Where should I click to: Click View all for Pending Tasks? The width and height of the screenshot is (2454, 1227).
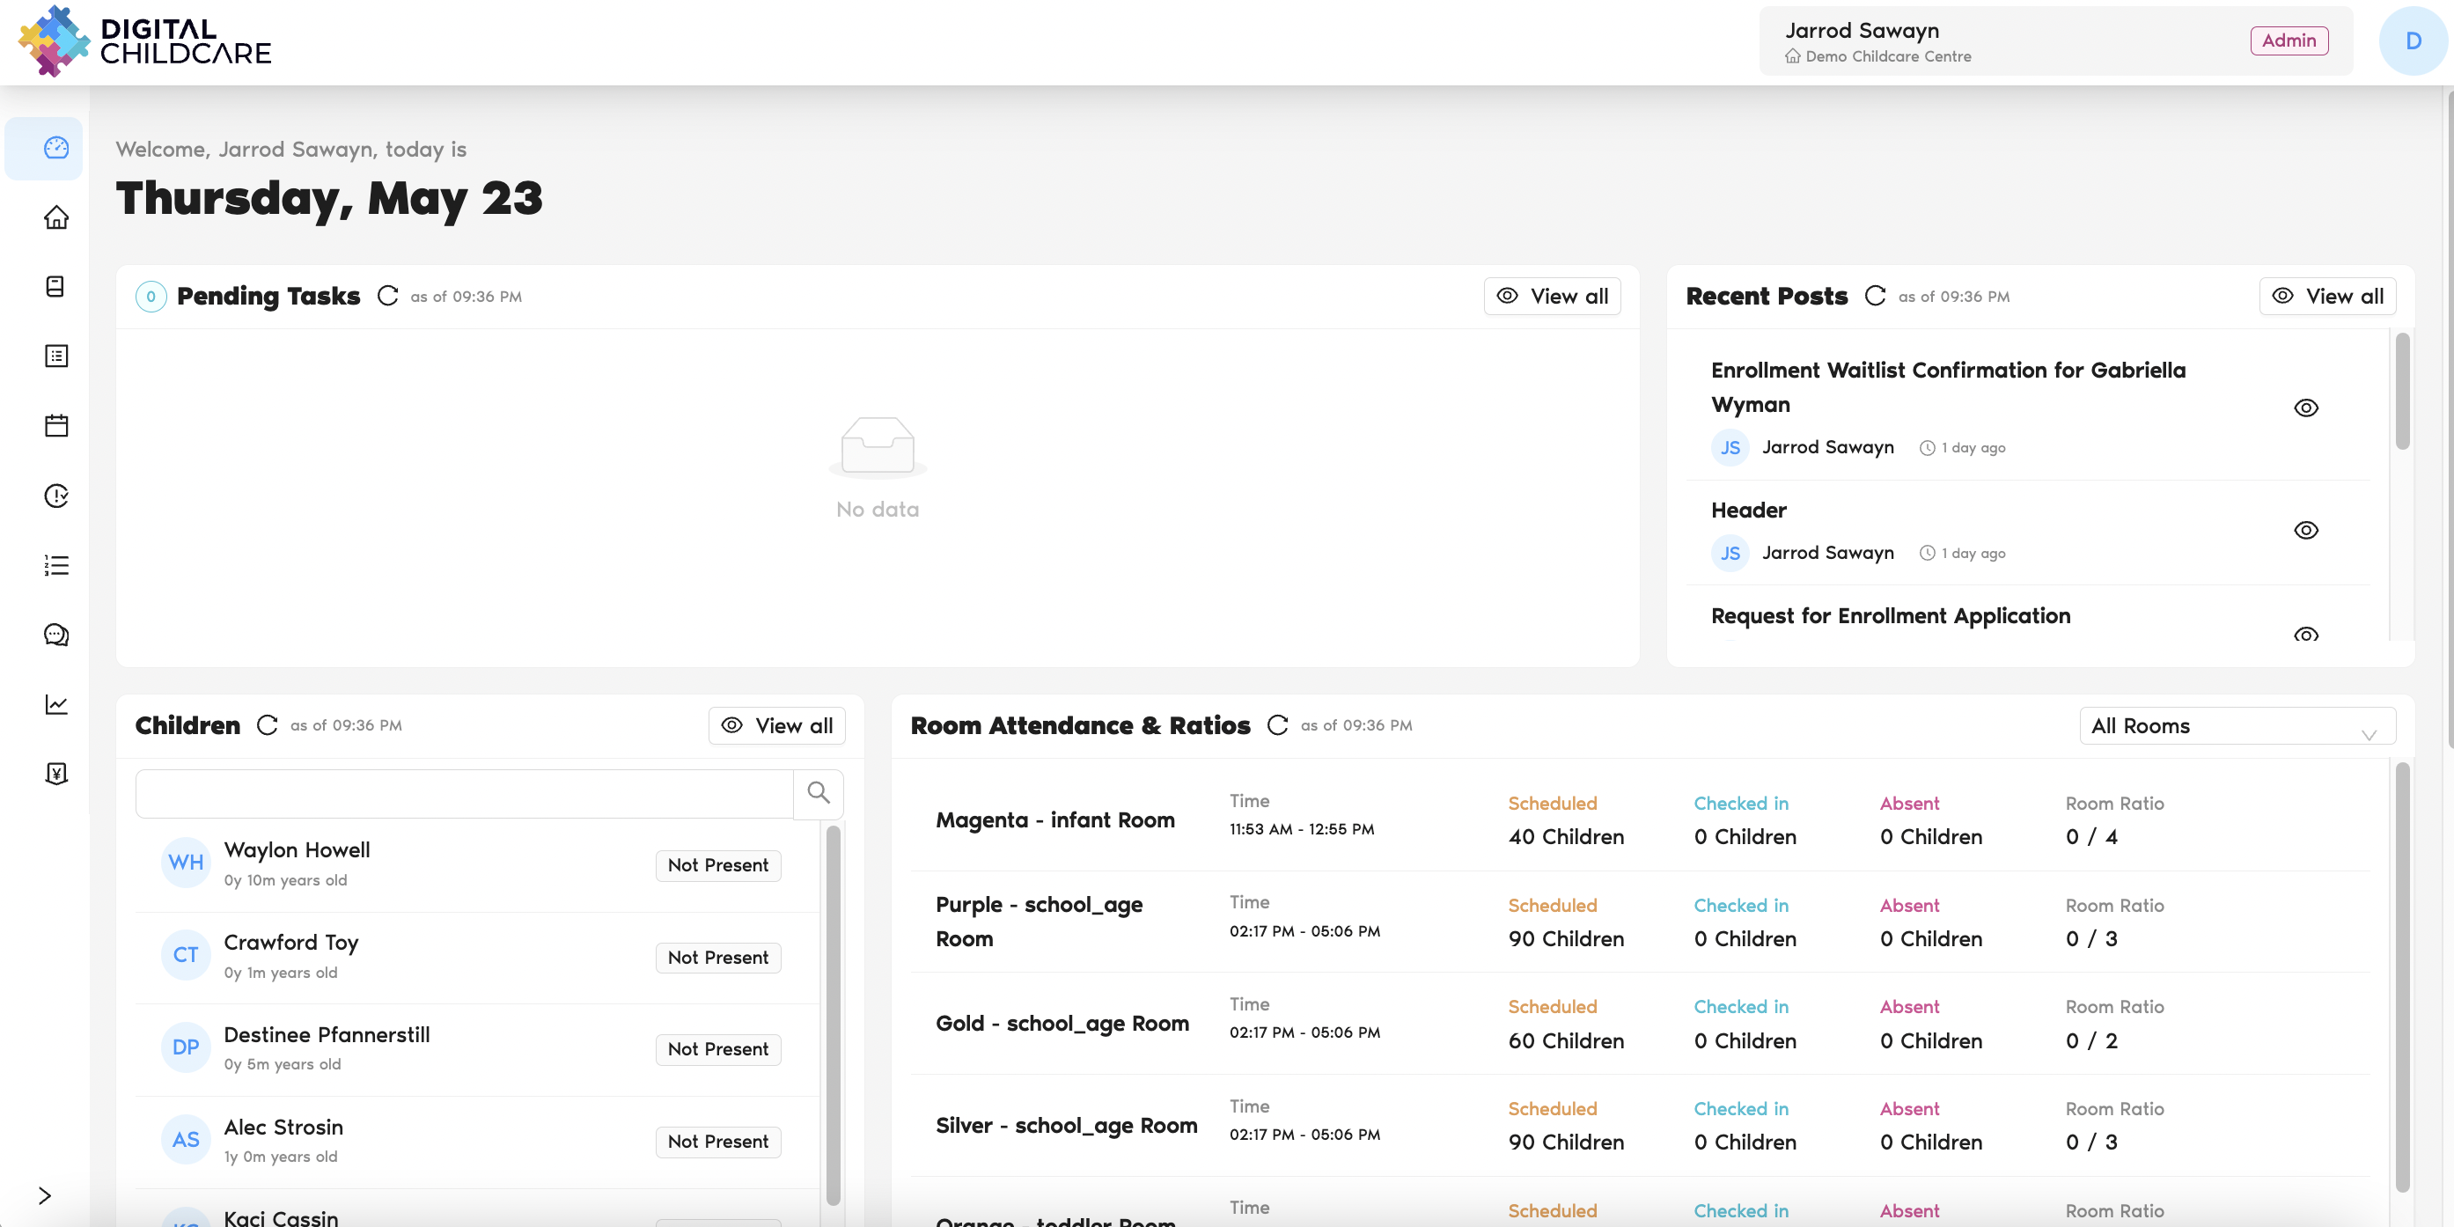[x=1552, y=297]
